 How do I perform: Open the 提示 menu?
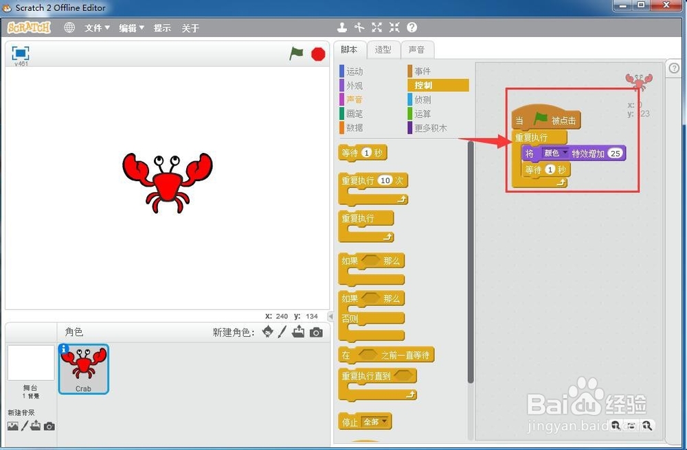[x=162, y=28]
